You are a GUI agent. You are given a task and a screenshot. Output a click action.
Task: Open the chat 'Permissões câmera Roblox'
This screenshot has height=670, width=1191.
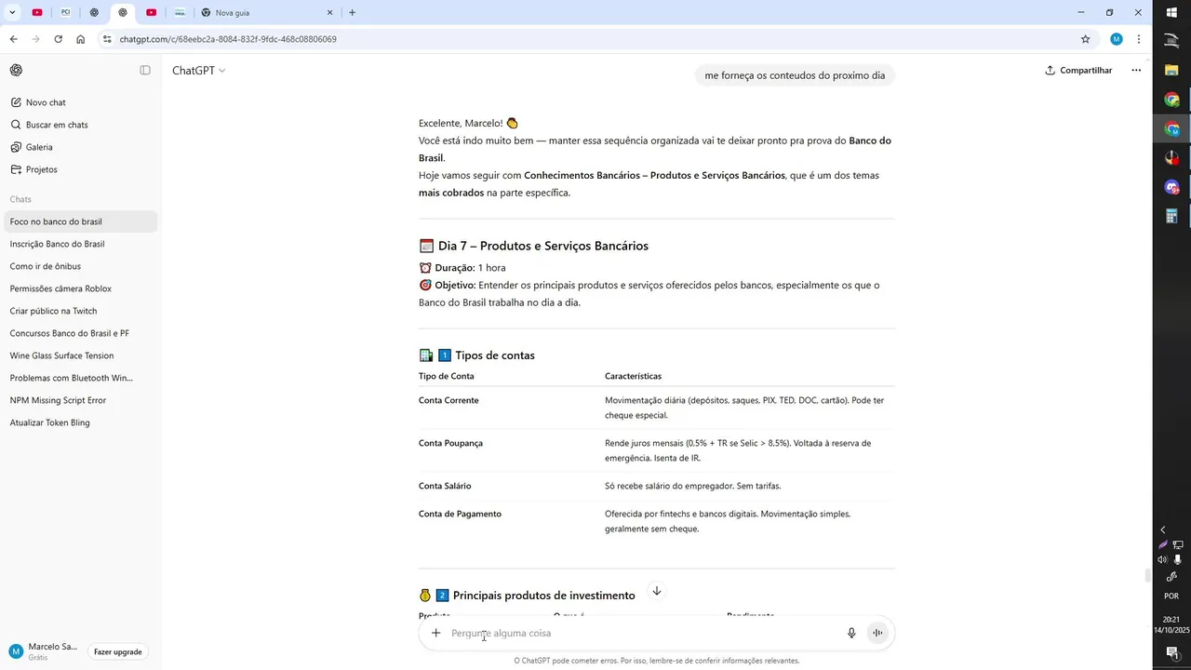79,288
